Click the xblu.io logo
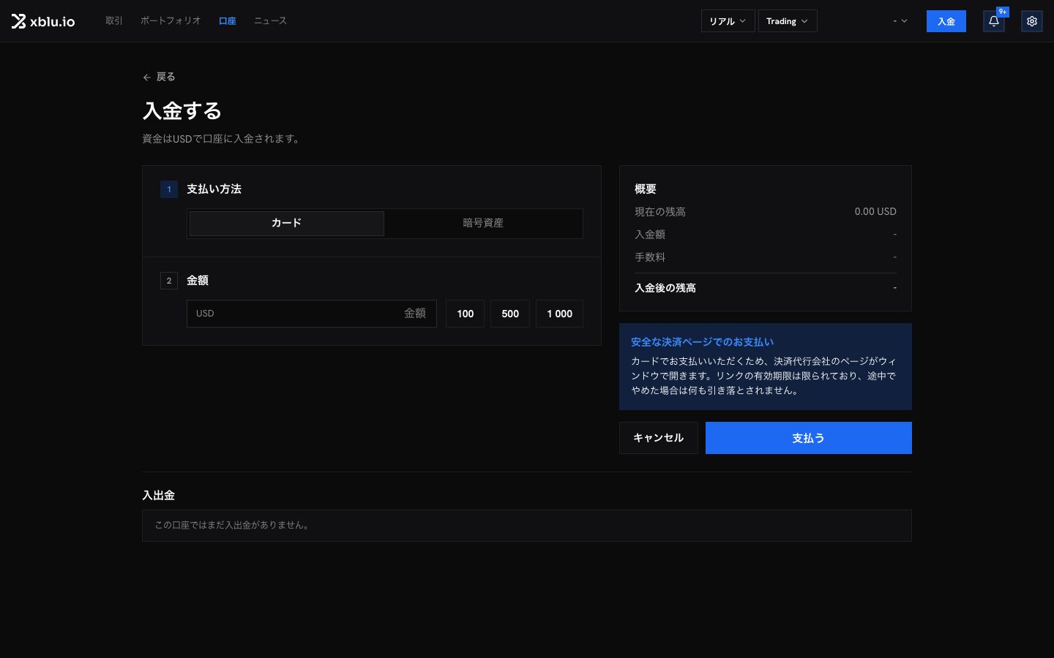The image size is (1054, 658). (x=43, y=21)
